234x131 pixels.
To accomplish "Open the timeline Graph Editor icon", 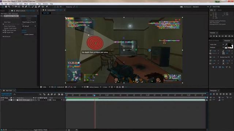I will pyautogui.click(x=62, y=94).
